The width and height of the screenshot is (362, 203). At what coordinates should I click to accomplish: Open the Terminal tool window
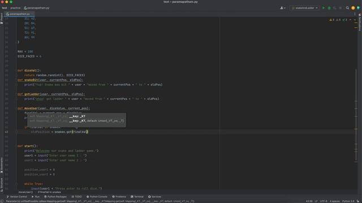pyautogui.click(x=137, y=197)
